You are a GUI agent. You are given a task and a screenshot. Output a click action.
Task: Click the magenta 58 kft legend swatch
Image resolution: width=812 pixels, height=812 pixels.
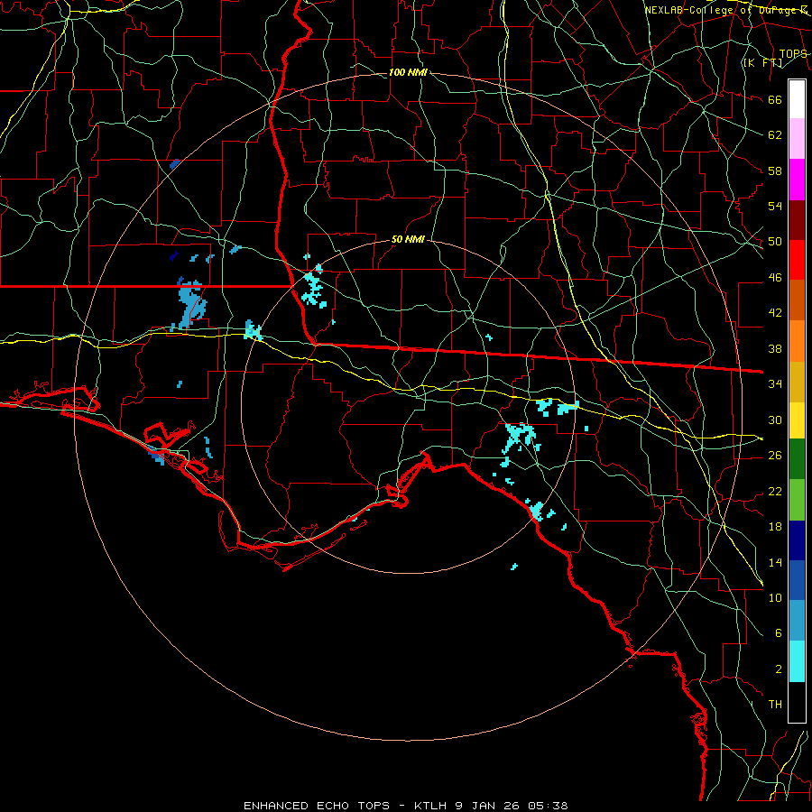(x=797, y=180)
